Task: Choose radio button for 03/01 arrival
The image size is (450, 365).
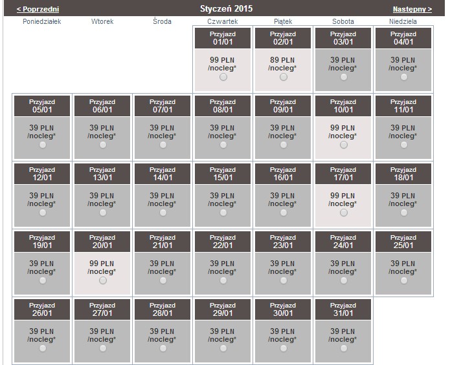Action: coord(344,77)
